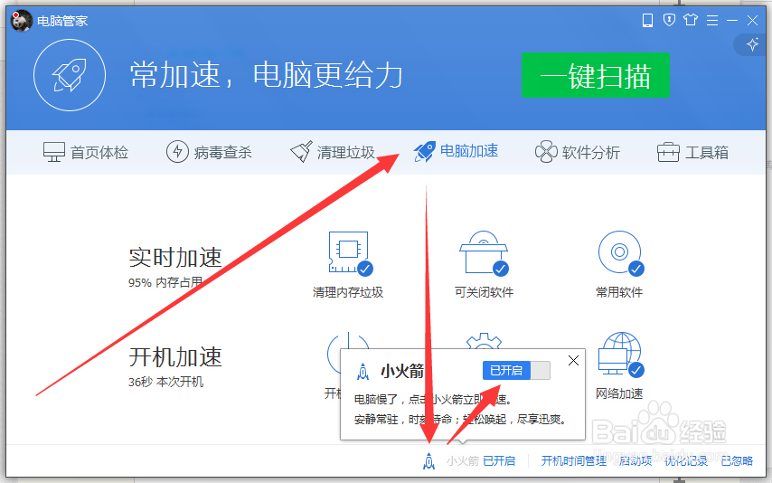The width and height of the screenshot is (772, 483).
Task: Minimize the 电脑管家 window
Action: [x=732, y=20]
